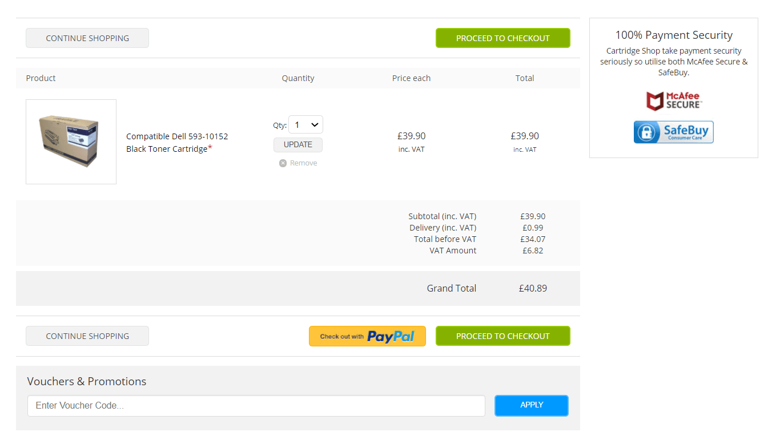Viewport: 776px width, 436px height.
Task: Click the red asterisk next to Black Toner Cartridge
Action: pos(211,146)
